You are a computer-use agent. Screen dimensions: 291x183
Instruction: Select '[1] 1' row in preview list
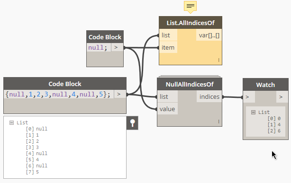point(32,135)
